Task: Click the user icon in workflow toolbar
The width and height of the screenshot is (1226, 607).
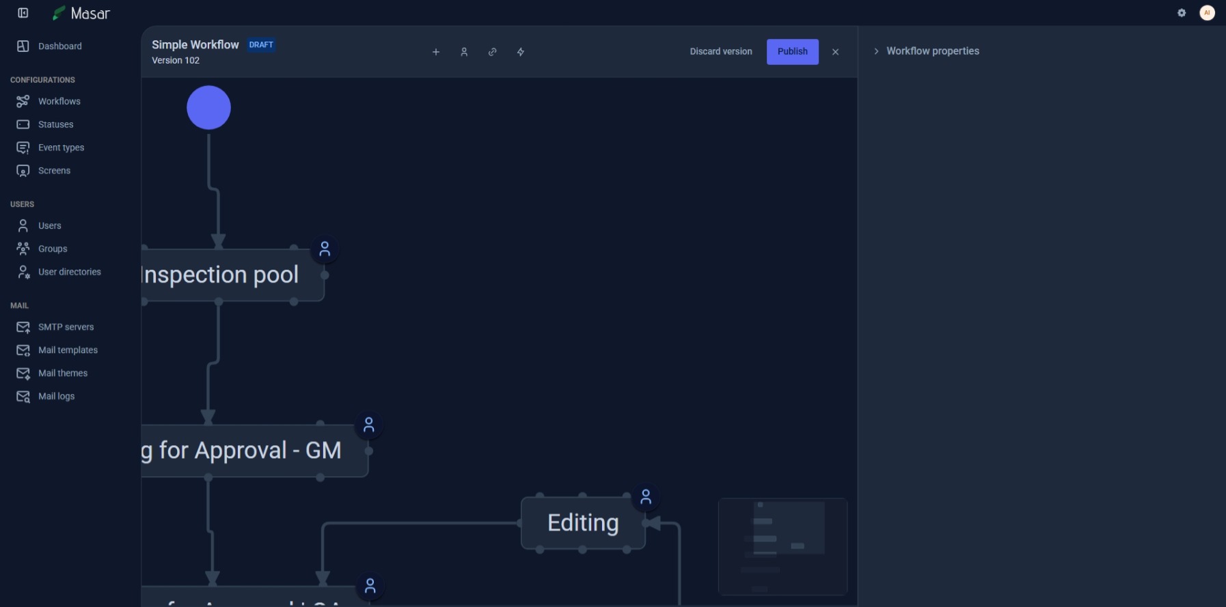Action: click(464, 52)
